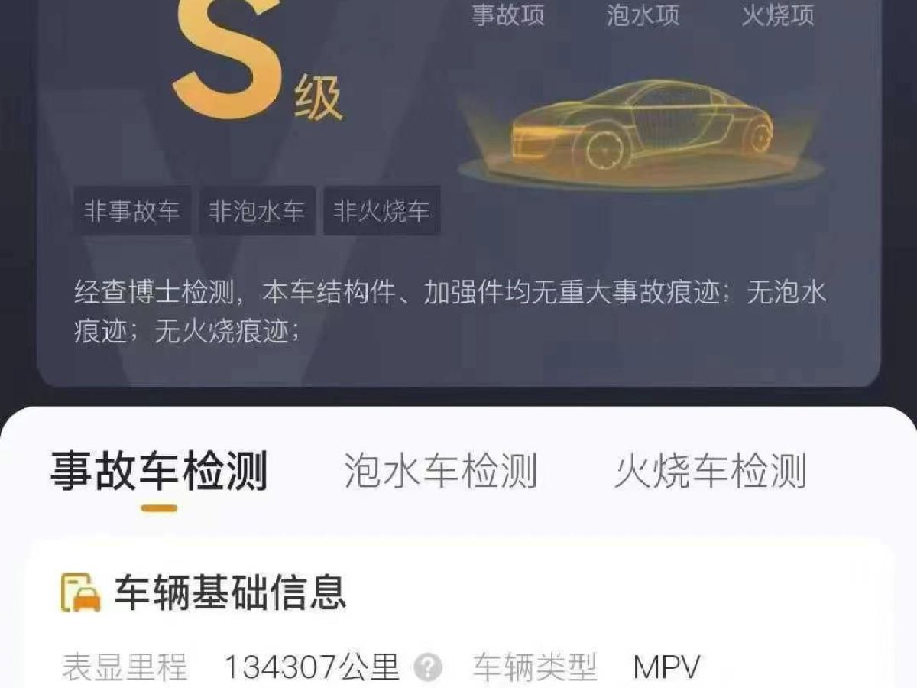Switch to the 事故车检测 tab
This screenshot has height=688, width=917.
159,470
